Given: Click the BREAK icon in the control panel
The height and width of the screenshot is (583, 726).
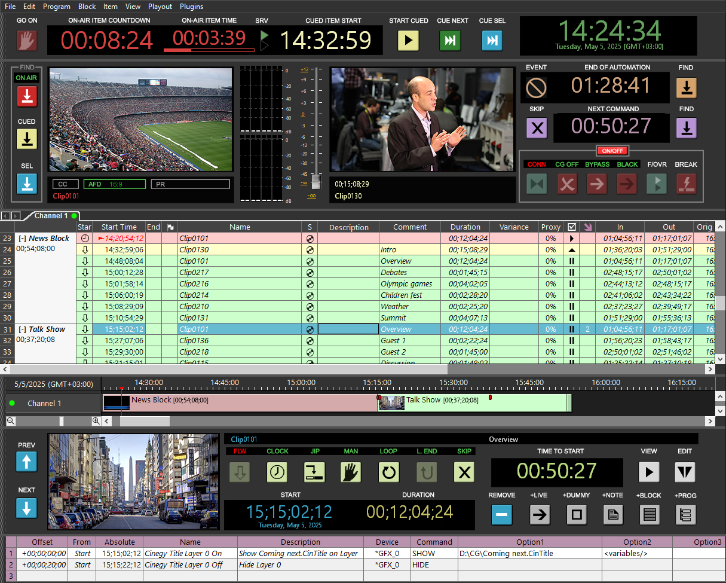Looking at the screenshot, I should 686,184.
